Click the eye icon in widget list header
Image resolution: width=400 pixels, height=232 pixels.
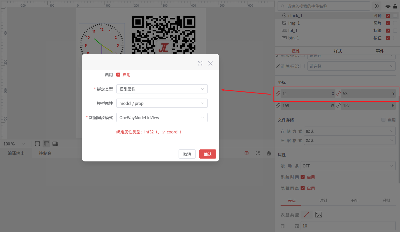click(388, 6)
